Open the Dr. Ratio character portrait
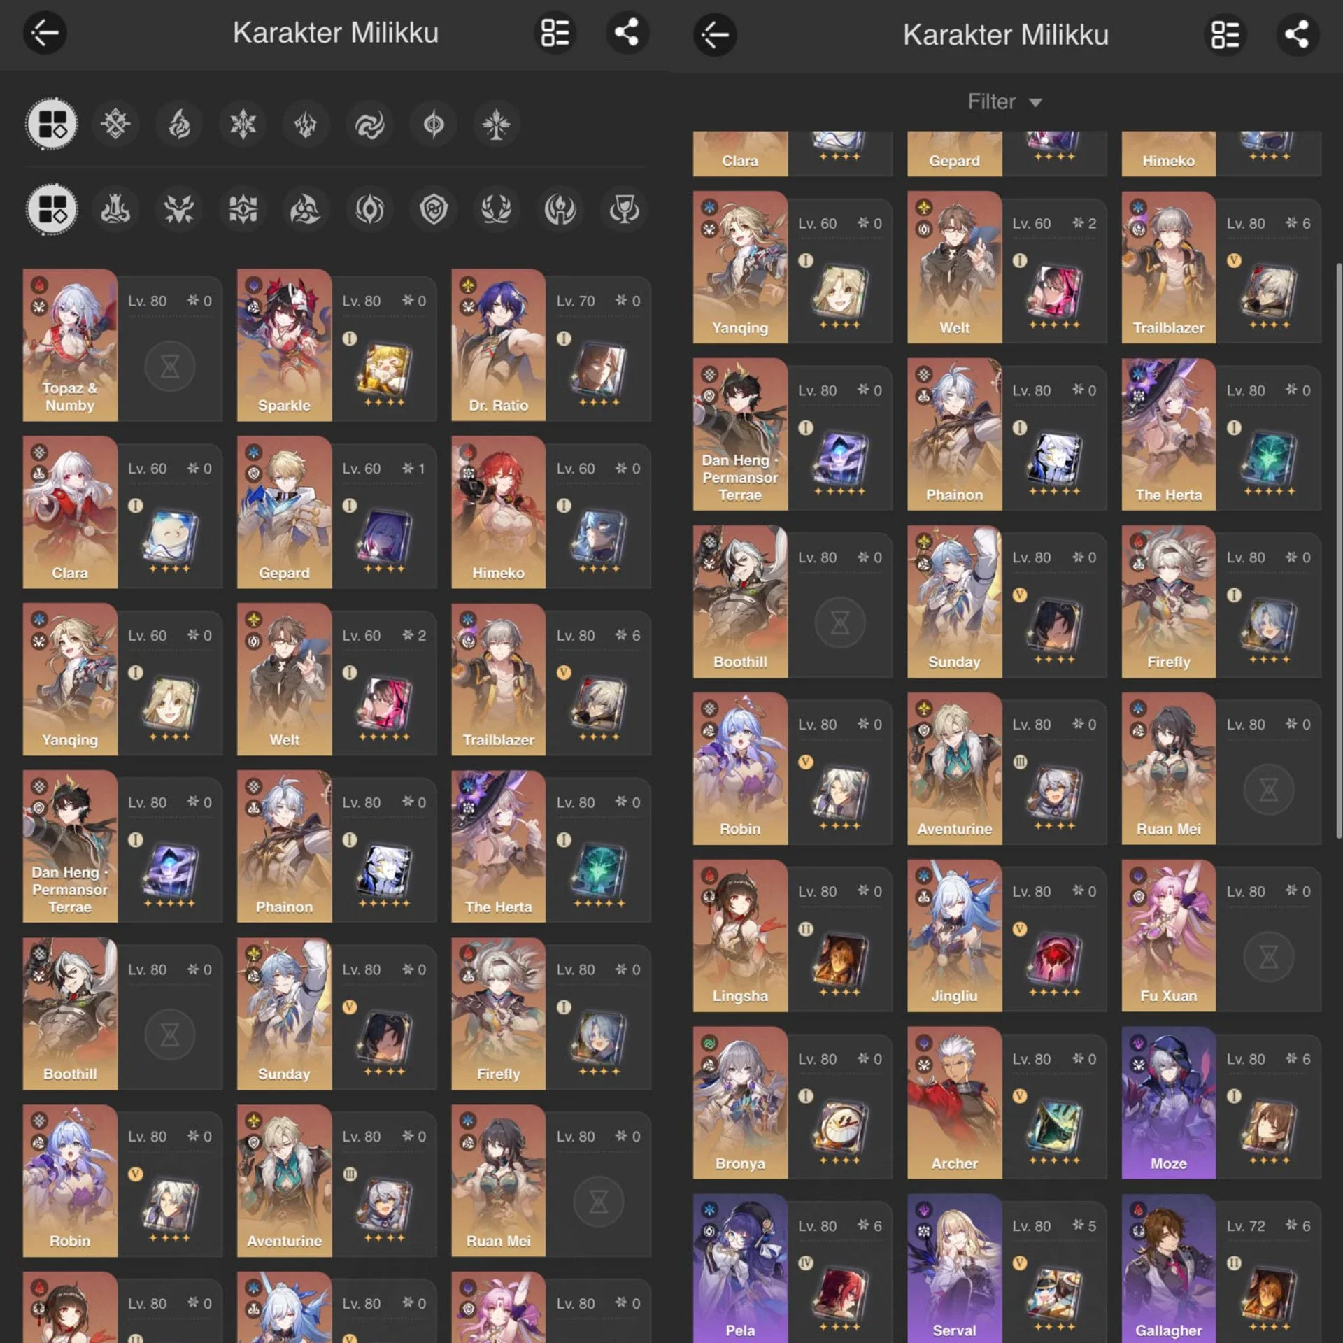Screen dimensions: 1343x1343 (x=498, y=345)
